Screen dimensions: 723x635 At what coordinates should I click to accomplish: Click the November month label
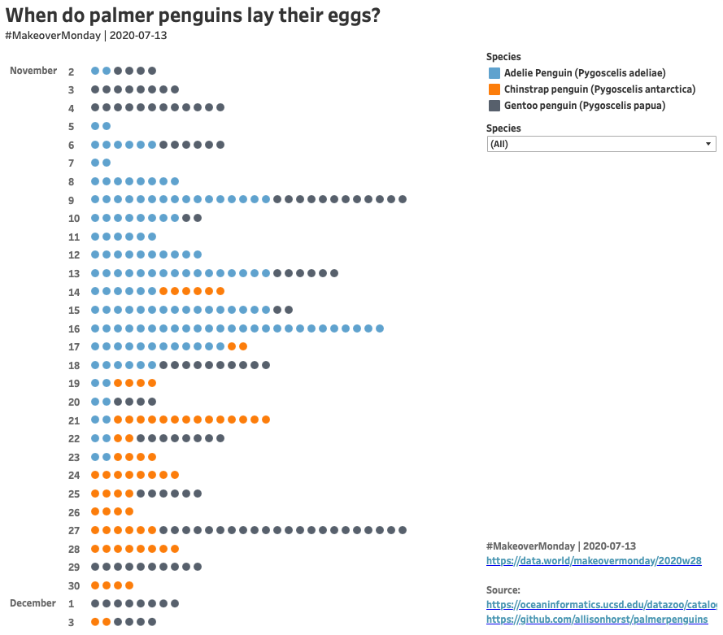tap(33, 71)
